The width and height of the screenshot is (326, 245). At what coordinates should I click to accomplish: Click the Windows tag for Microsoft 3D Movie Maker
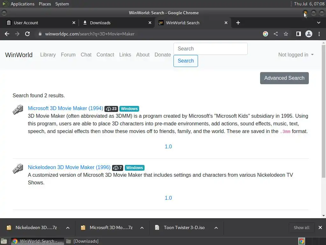pos(129,109)
